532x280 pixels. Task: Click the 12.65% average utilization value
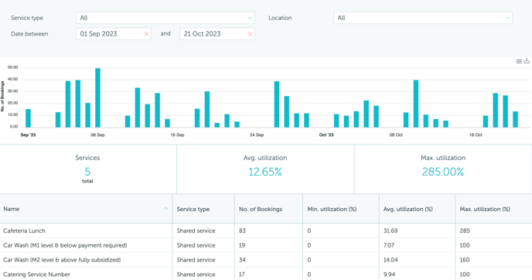click(x=265, y=172)
